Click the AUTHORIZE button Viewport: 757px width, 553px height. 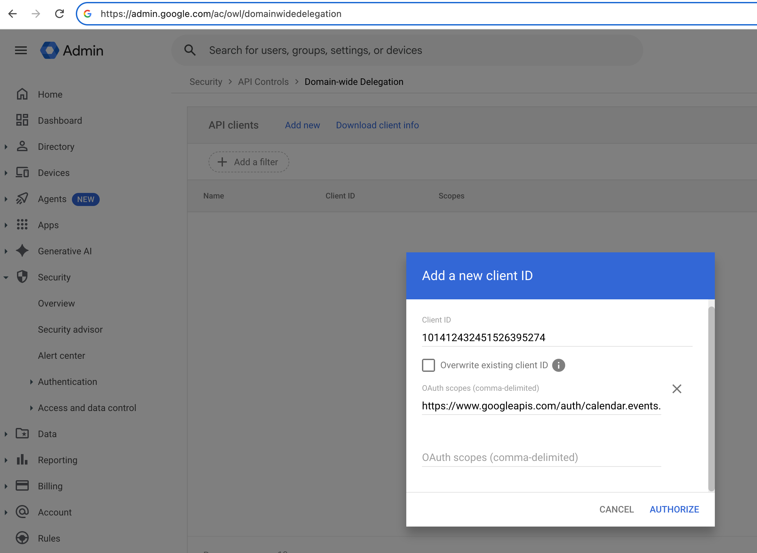click(x=674, y=509)
